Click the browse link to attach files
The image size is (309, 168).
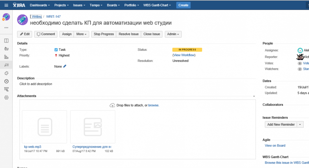point(154,105)
